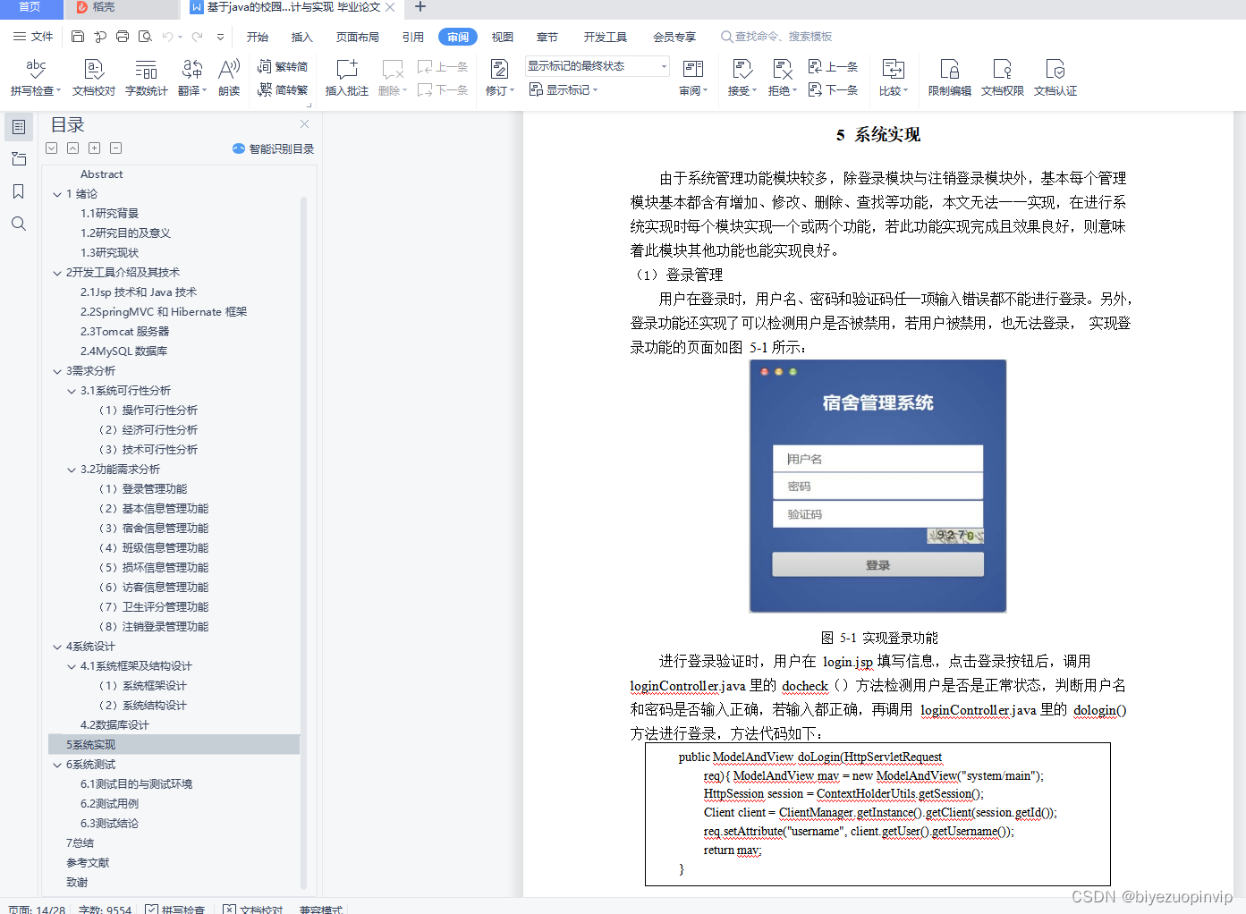Open 字数统计 word count
This screenshot has height=914, width=1246.
click(146, 76)
